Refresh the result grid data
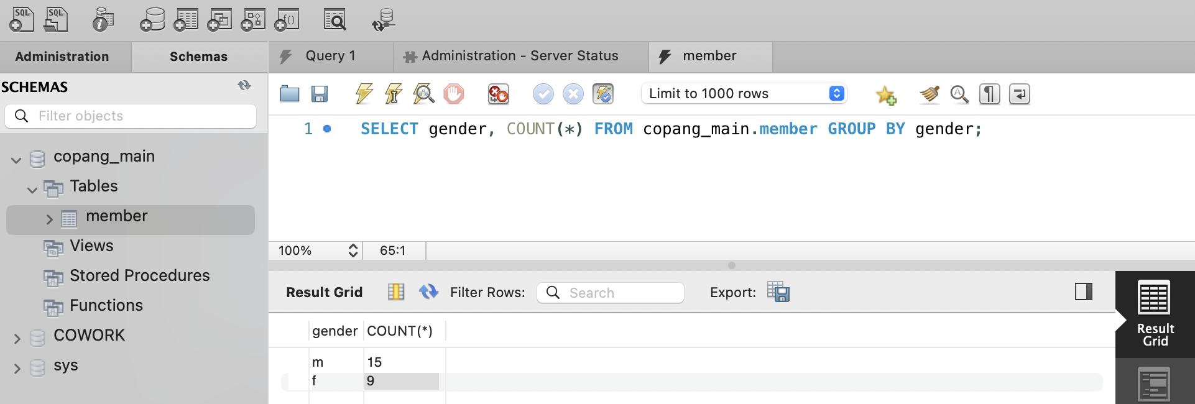 428,292
